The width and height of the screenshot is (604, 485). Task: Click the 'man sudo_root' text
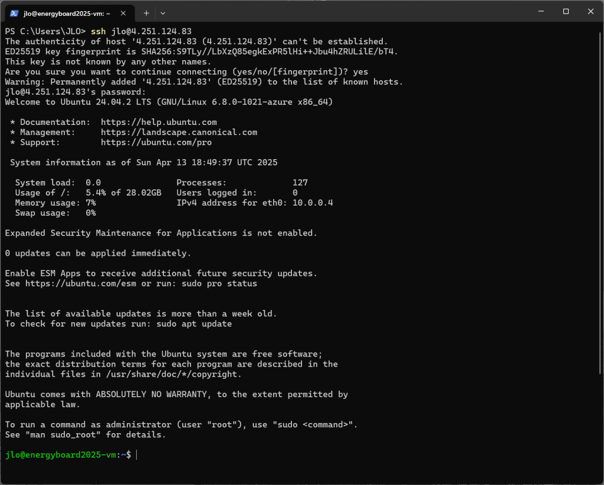[x=63, y=434]
